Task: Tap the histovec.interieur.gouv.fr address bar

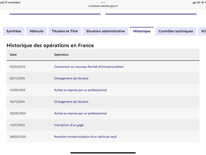Action: [x=103, y=6]
